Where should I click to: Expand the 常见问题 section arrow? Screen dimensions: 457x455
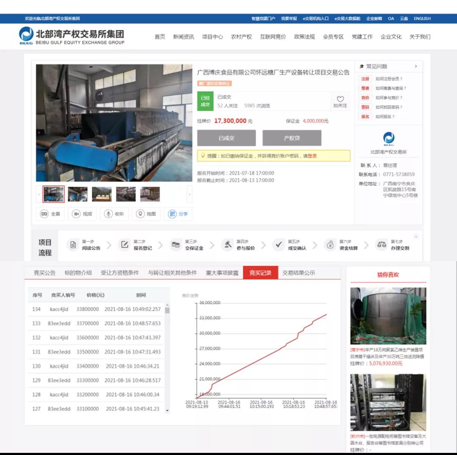point(416,66)
